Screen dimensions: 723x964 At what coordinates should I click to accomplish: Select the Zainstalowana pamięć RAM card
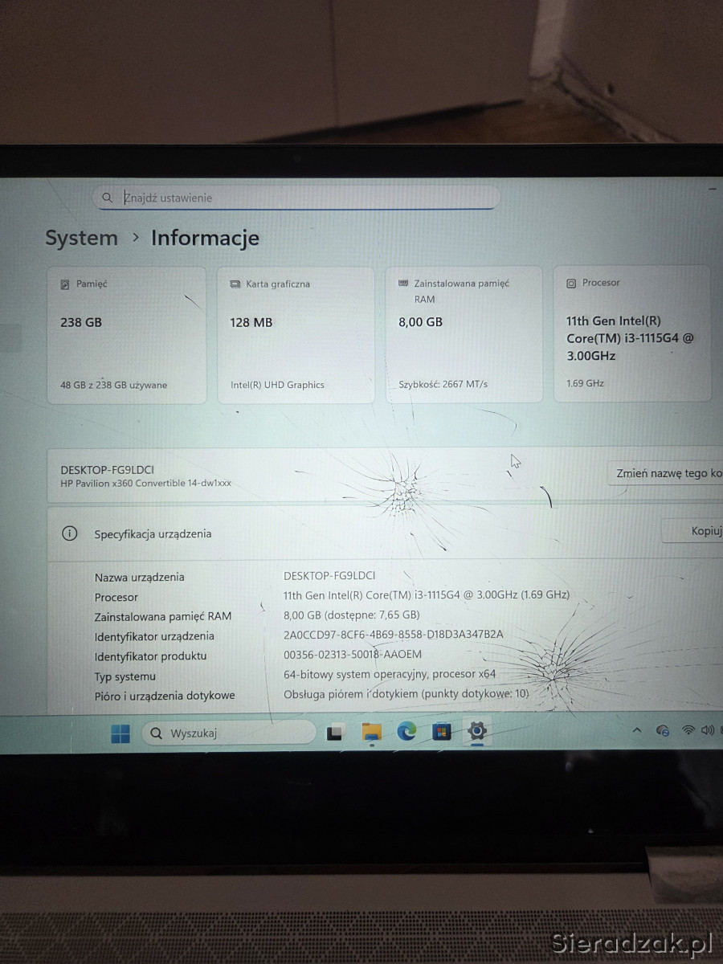point(464,334)
